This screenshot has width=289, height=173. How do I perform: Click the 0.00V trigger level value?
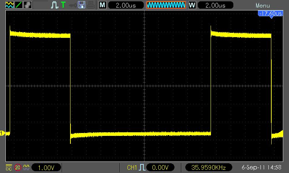160,168
